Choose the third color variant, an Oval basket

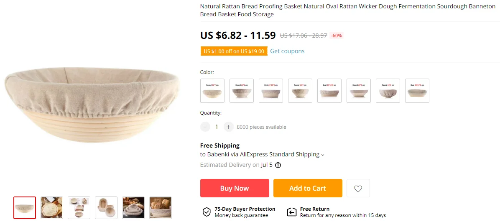tap(271, 91)
